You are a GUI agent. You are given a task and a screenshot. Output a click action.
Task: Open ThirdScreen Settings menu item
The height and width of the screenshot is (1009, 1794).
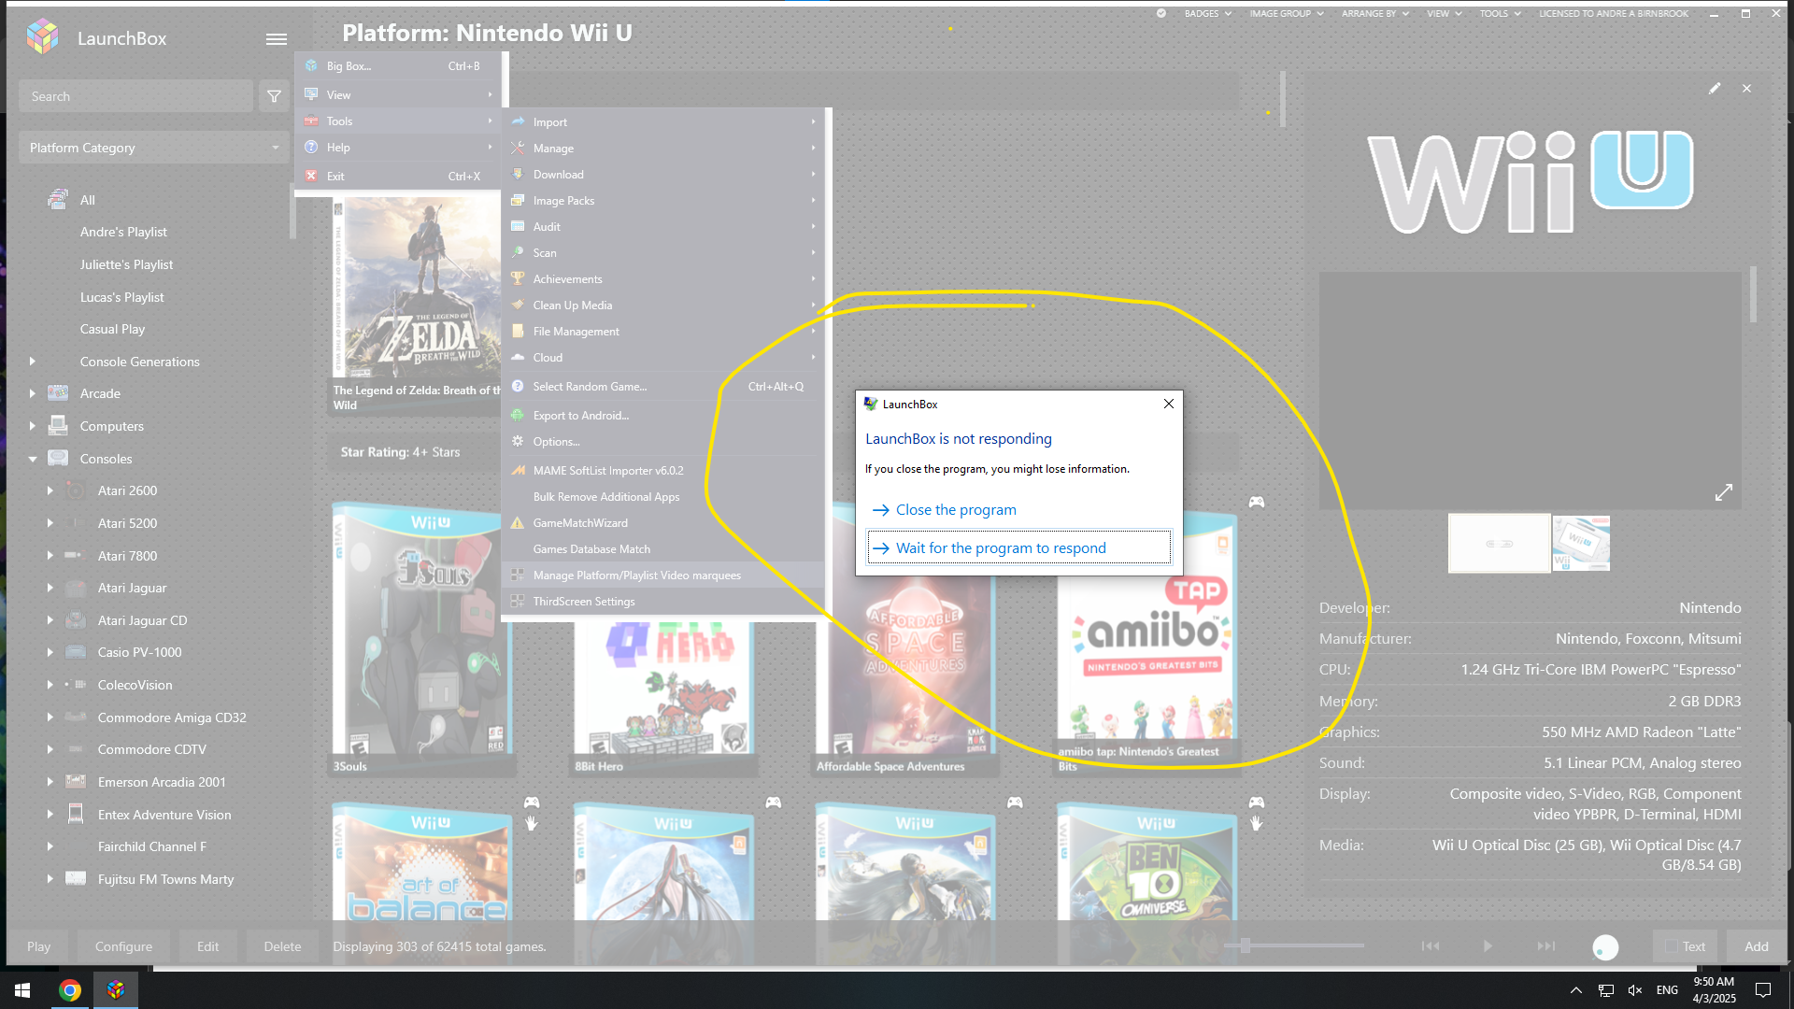[663, 602]
